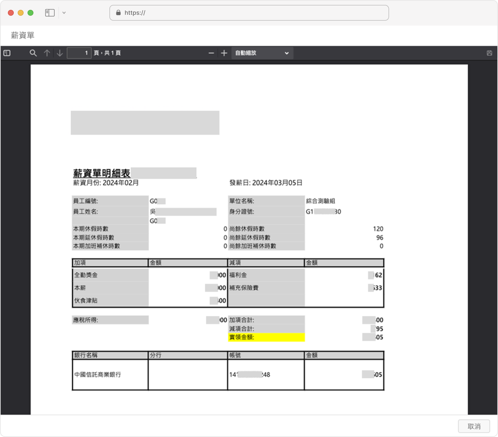
Task: Zoom out using the minus icon
Action: pos(211,53)
